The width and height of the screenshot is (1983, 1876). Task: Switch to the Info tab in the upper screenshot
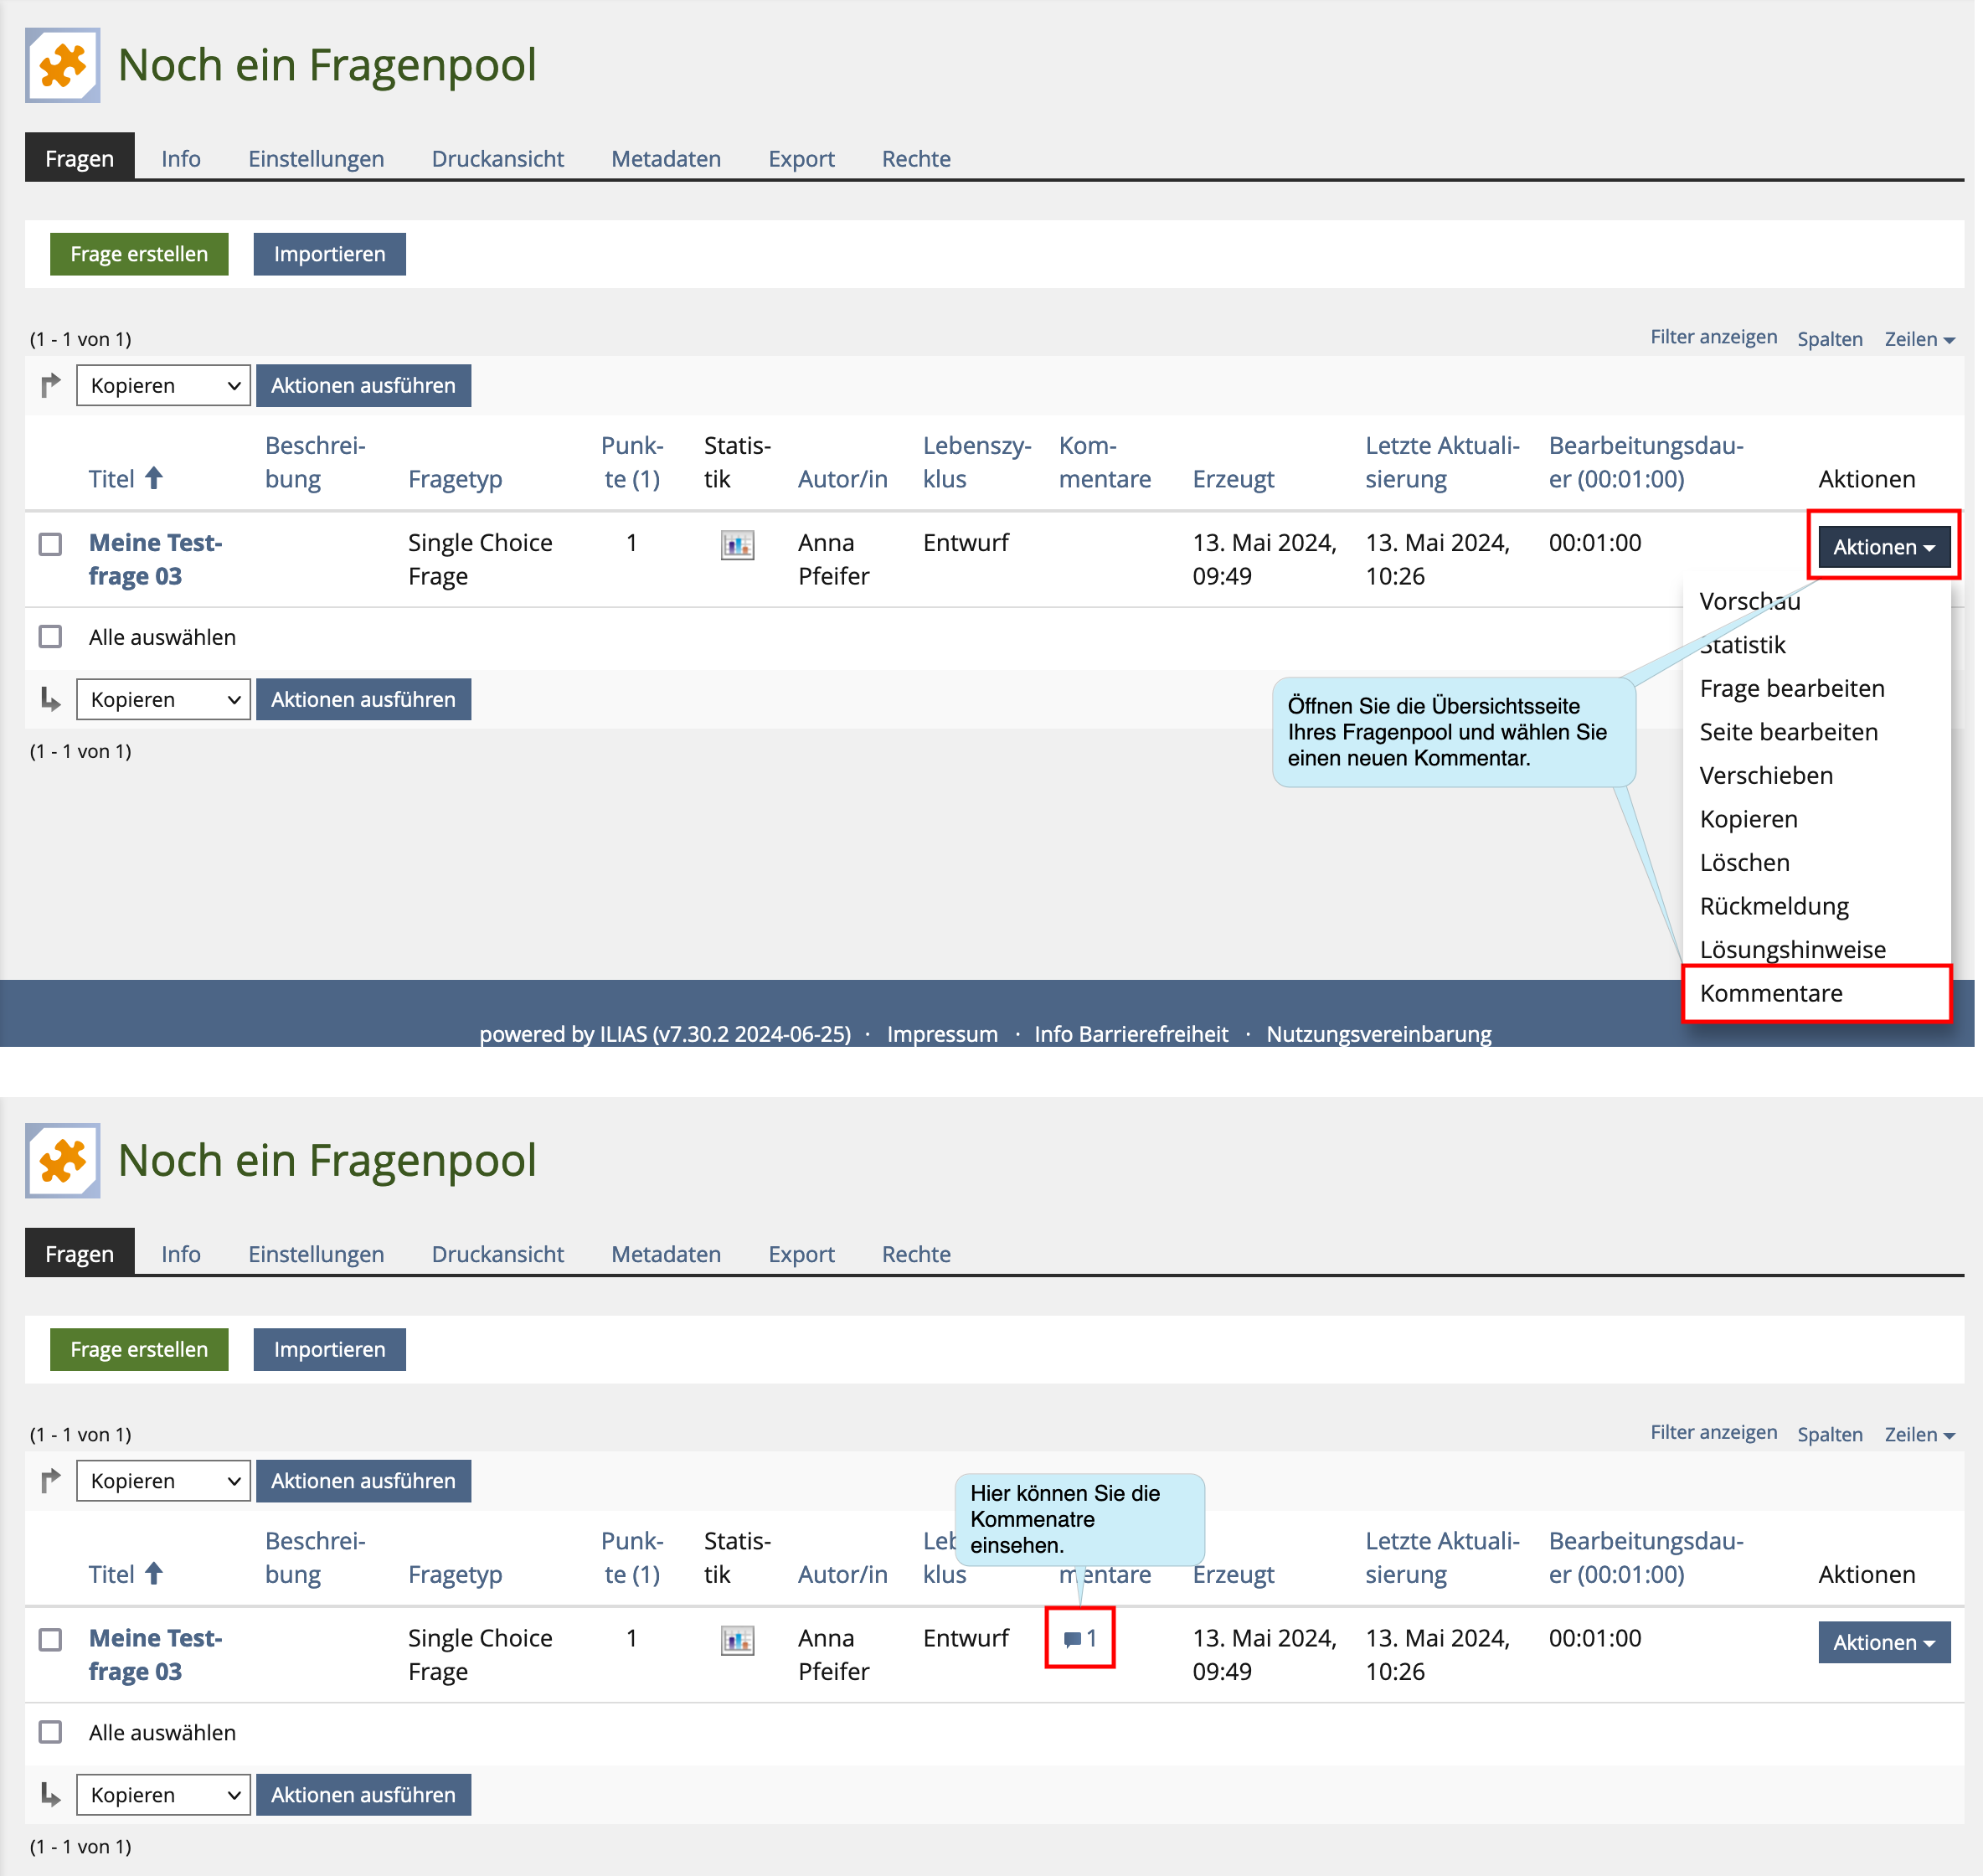pyautogui.click(x=181, y=158)
